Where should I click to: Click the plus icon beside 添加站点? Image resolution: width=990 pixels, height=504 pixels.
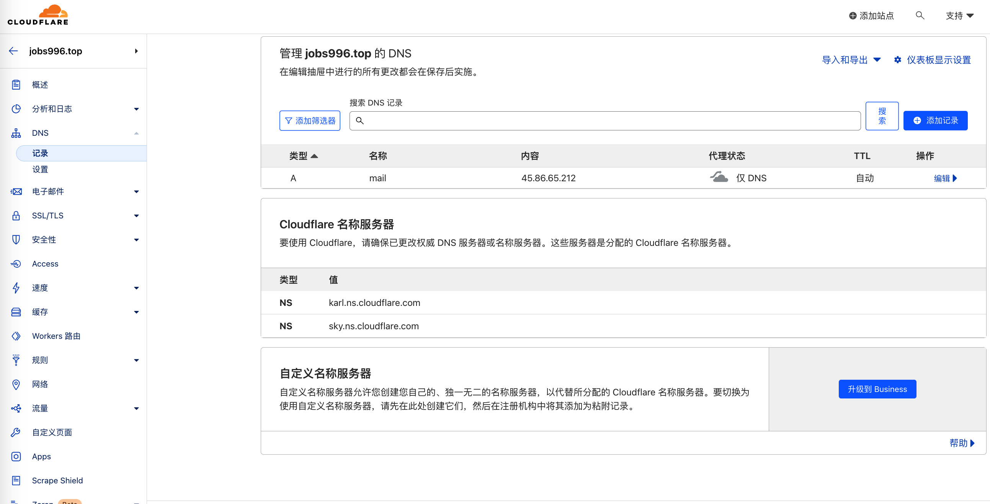click(x=853, y=16)
